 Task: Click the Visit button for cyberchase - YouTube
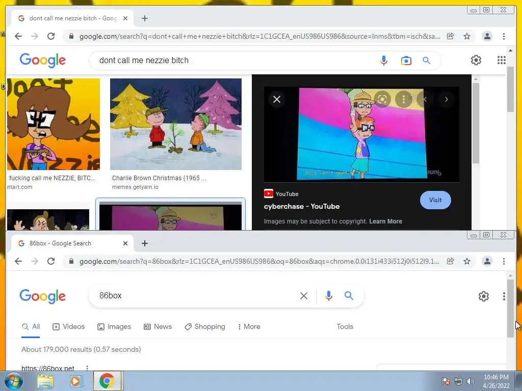[x=435, y=200]
